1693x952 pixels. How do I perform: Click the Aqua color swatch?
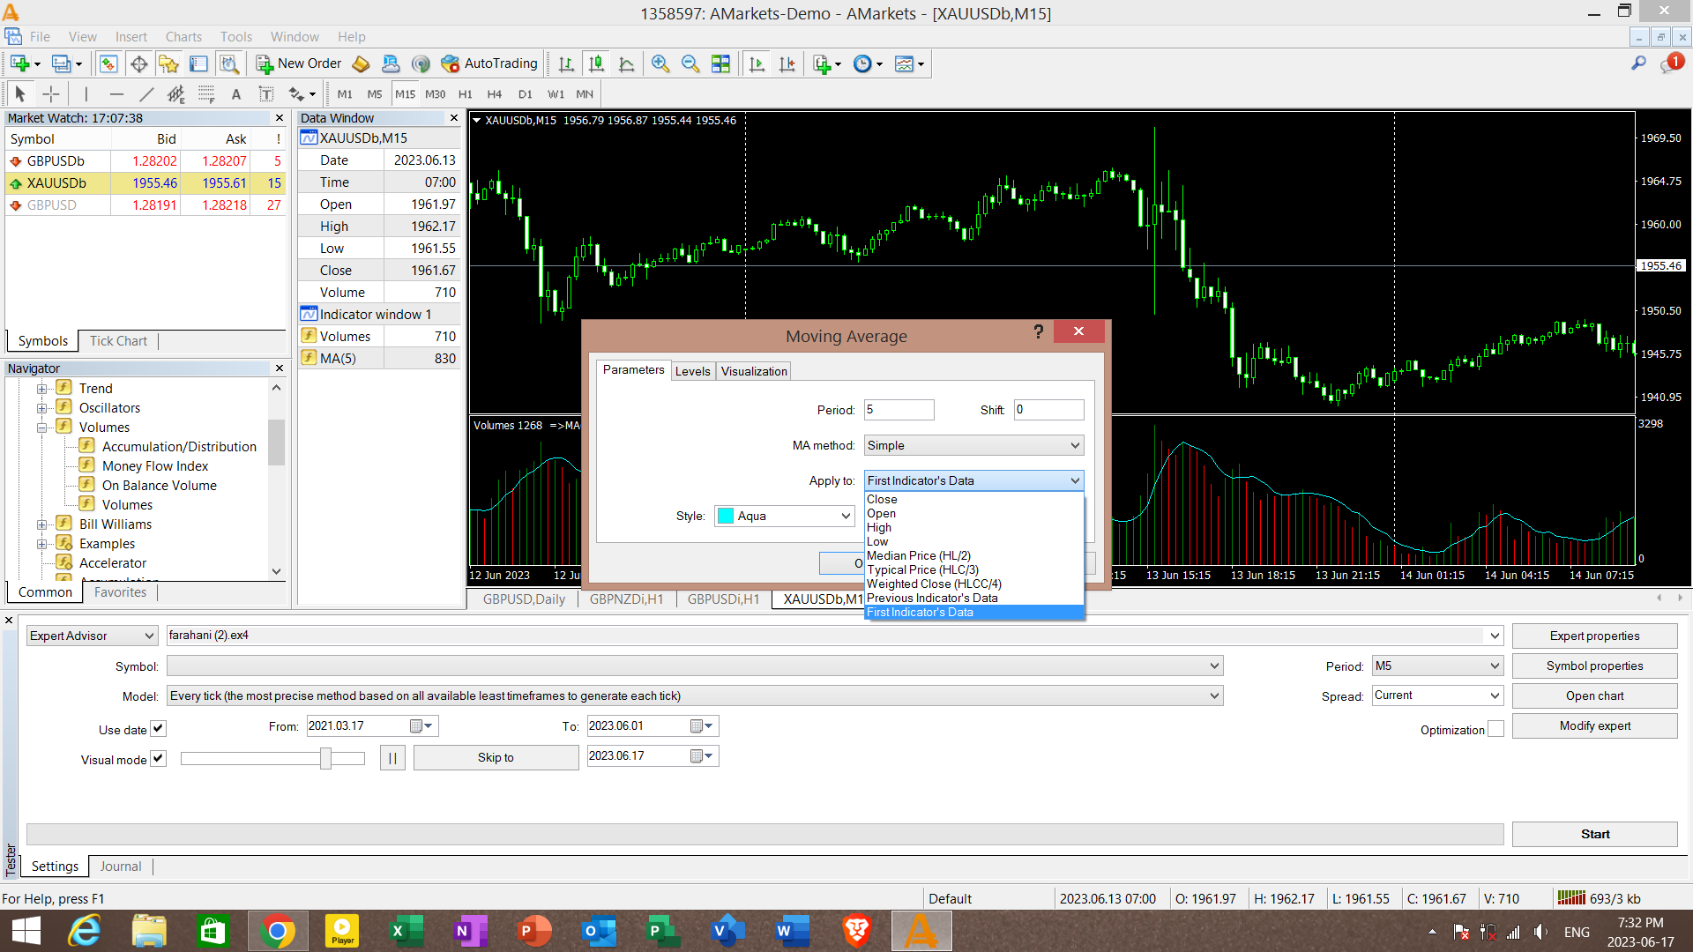click(x=726, y=516)
